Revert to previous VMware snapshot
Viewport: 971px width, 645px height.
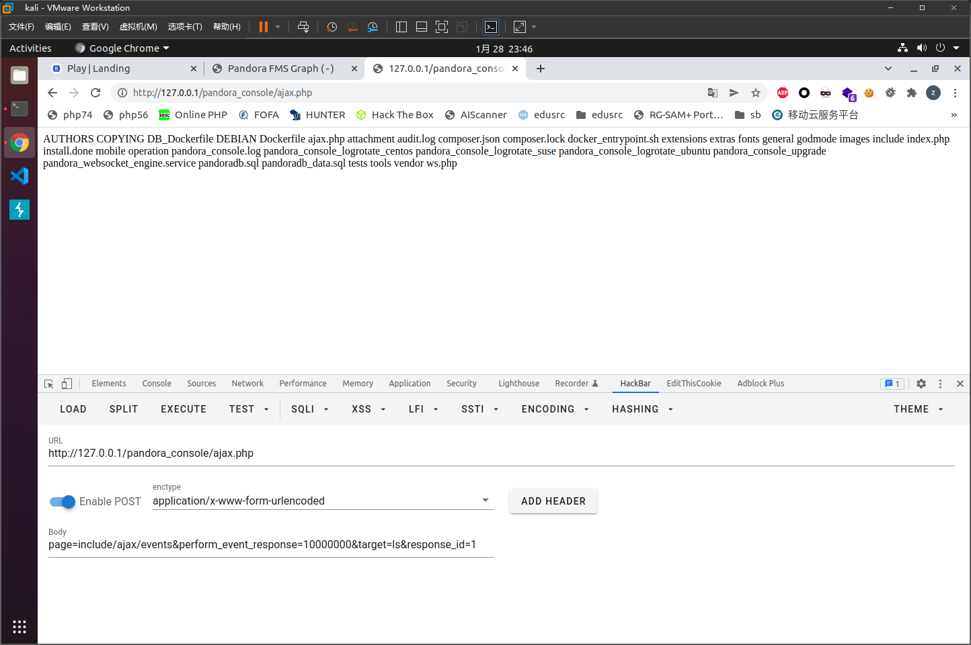coord(352,27)
